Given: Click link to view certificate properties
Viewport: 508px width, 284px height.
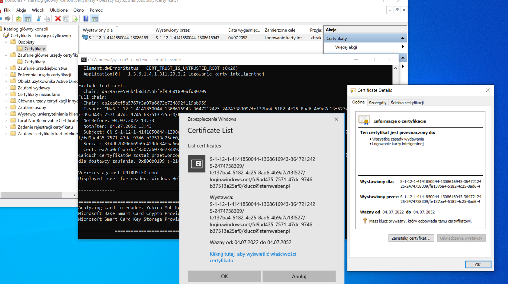Looking at the screenshot, I should pyautogui.click(x=253, y=257).
